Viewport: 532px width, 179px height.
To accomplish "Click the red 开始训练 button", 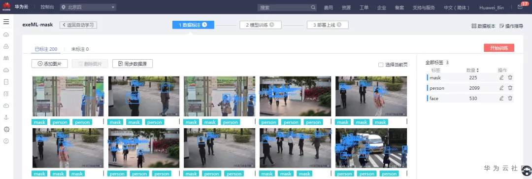I will (499, 48).
